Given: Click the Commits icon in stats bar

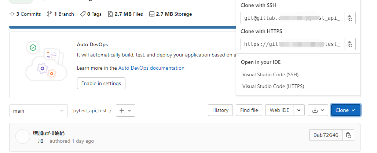Looking at the screenshot, I should (x=12, y=14).
